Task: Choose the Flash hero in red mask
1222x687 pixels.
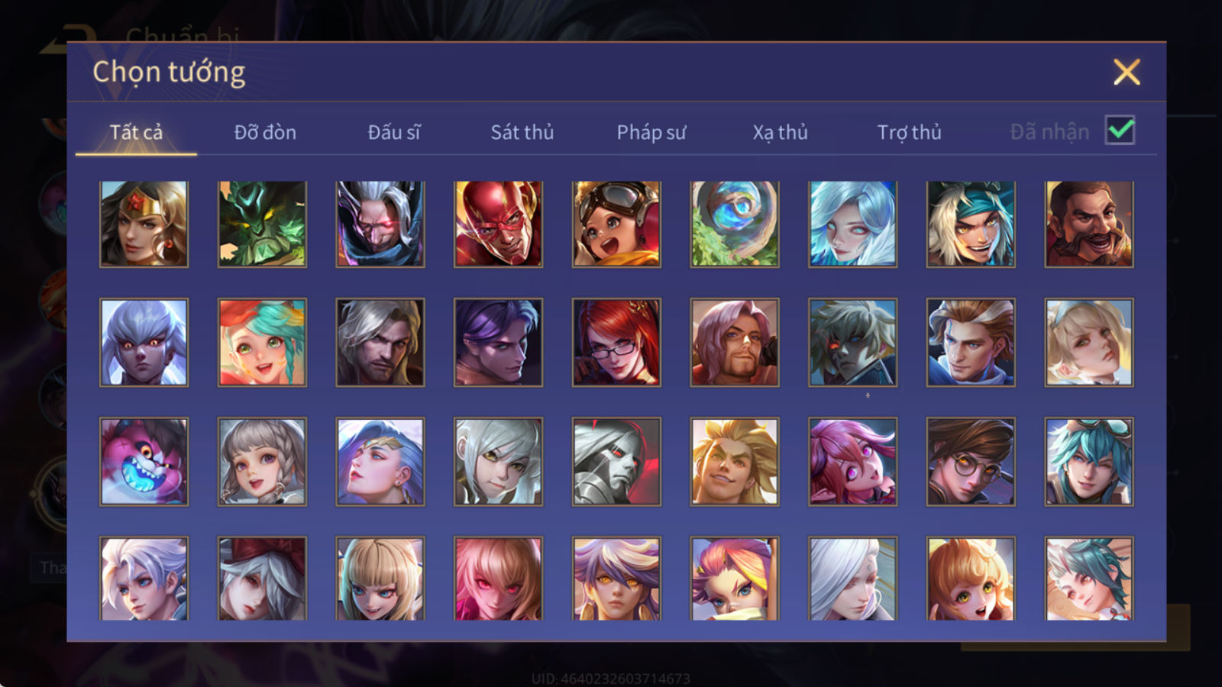Action: coord(498,224)
